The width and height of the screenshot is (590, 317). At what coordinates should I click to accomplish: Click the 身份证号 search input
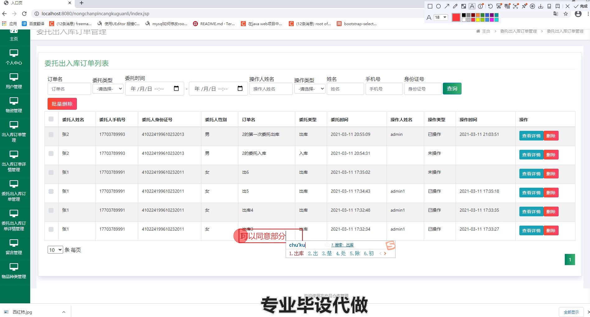click(423, 89)
